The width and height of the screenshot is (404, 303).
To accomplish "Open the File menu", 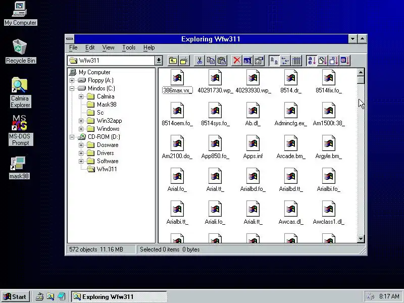I will [x=73, y=47].
